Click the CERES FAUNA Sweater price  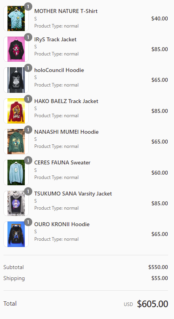159,173
